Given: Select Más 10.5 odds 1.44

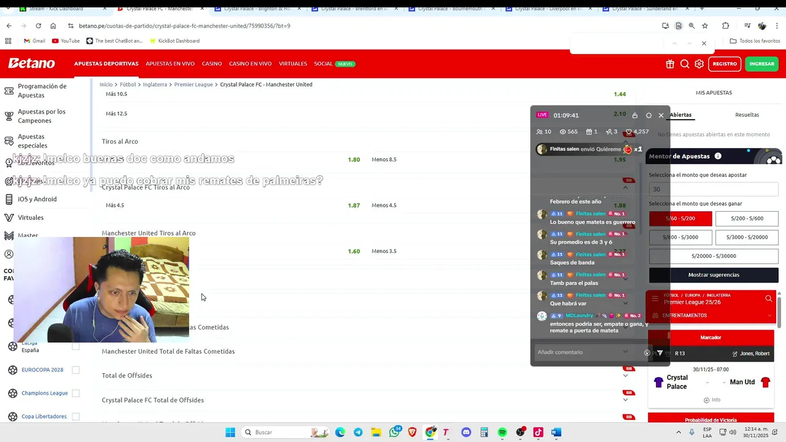Looking at the screenshot, I should [x=620, y=94].
